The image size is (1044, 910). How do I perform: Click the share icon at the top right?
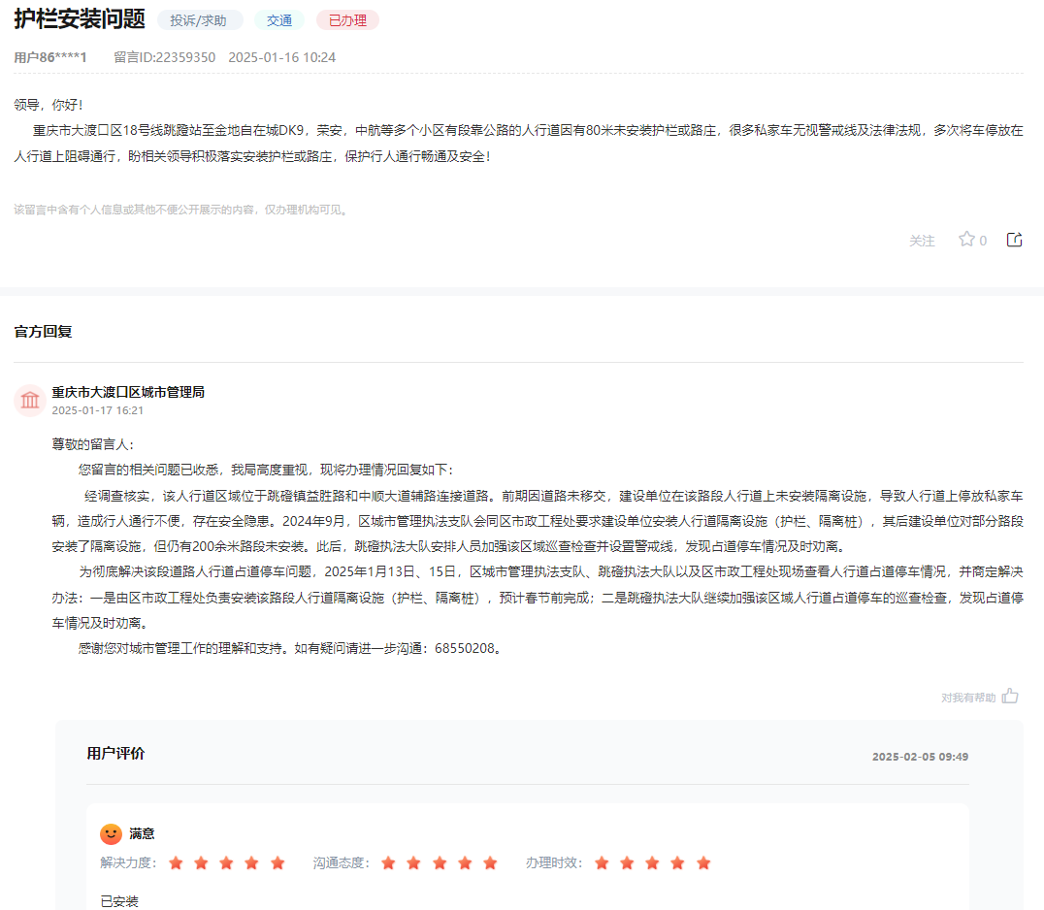[1015, 239]
